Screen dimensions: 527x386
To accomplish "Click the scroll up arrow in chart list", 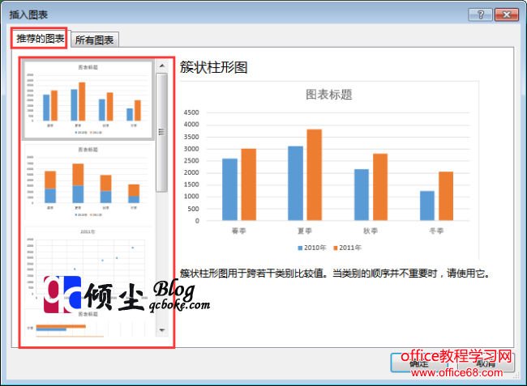I will pos(162,66).
